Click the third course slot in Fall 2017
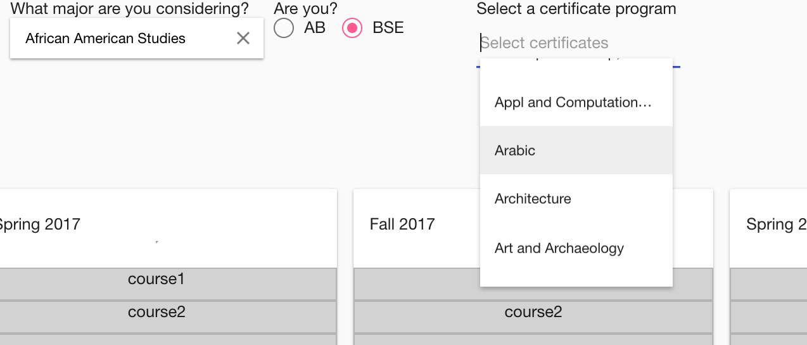The image size is (807, 345). [533, 340]
